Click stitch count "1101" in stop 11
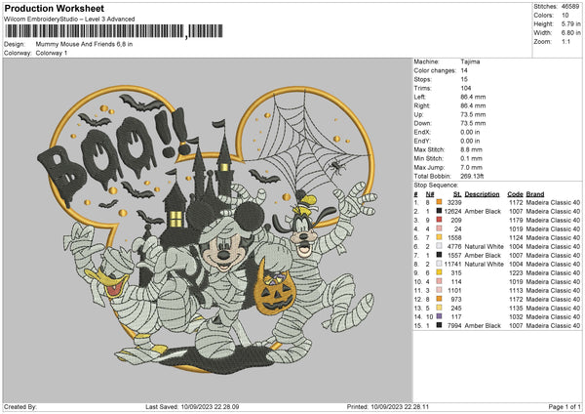 pyautogui.click(x=454, y=290)
